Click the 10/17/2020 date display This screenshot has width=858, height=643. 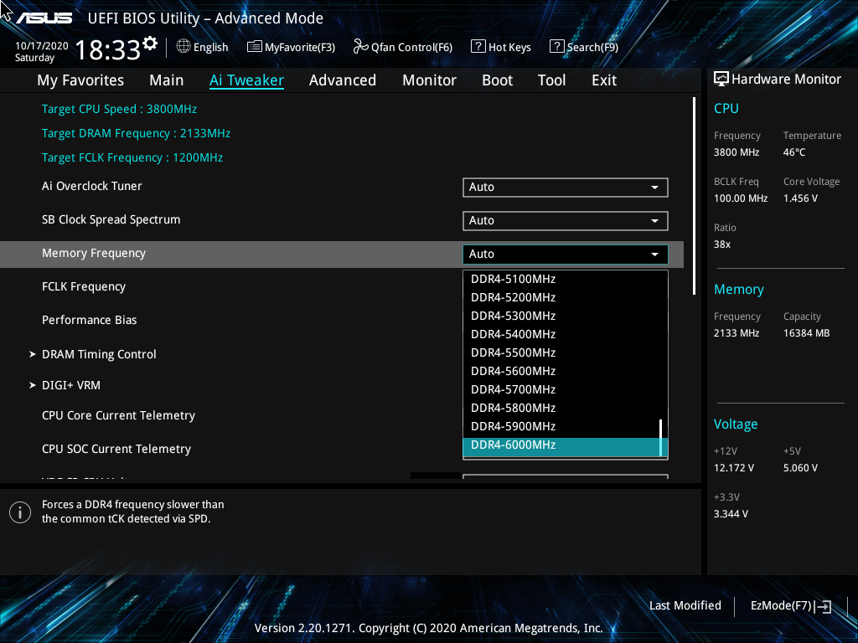[42, 46]
